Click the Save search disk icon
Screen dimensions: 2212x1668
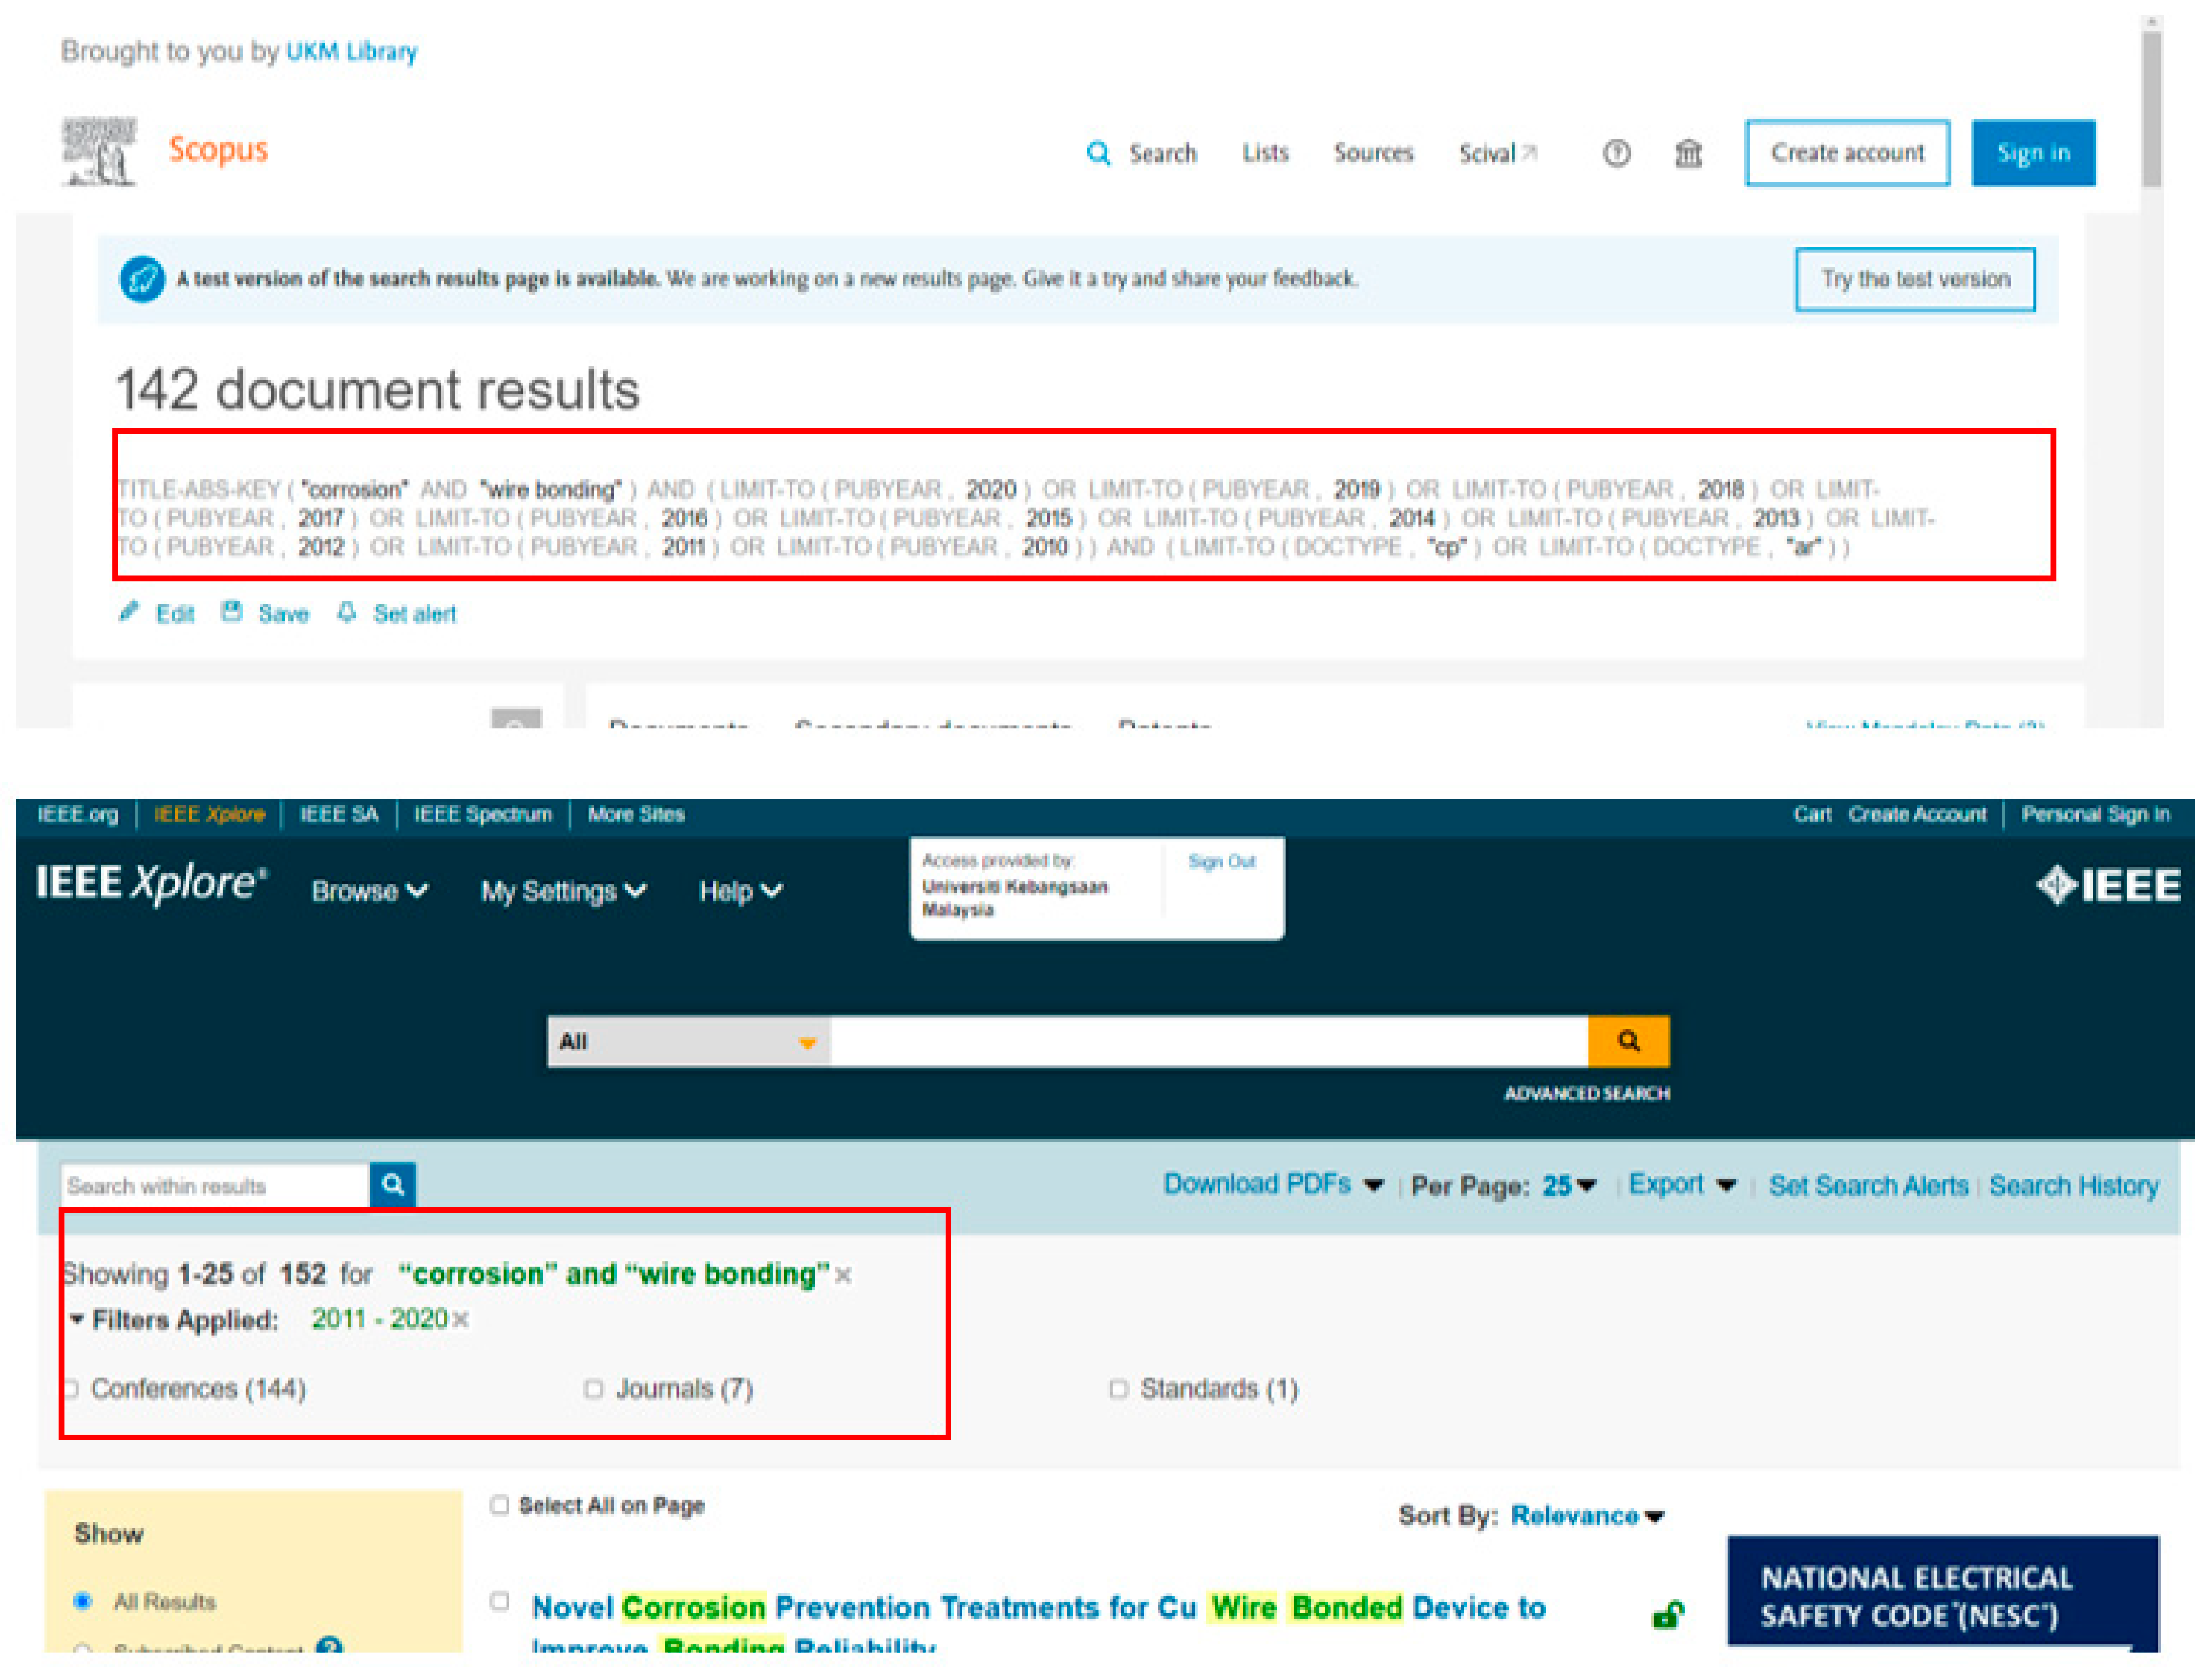232,612
